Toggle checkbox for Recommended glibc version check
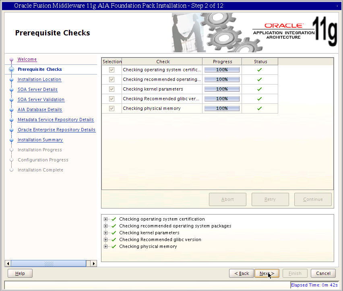This screenshot has height=291, width=343. point(112,99)
